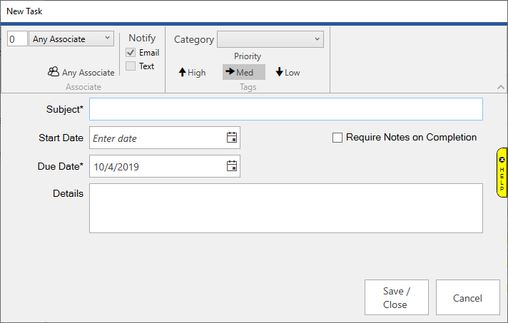Set priority to High
The image size is (508, 323).
tap(192, 72)
